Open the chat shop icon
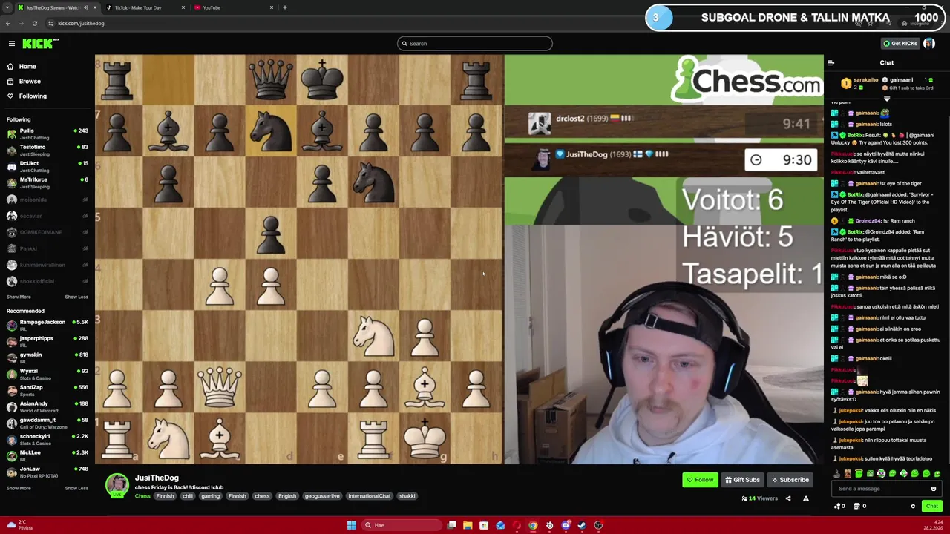Screen dimensions: 950x534 click(x=859, y=506)
